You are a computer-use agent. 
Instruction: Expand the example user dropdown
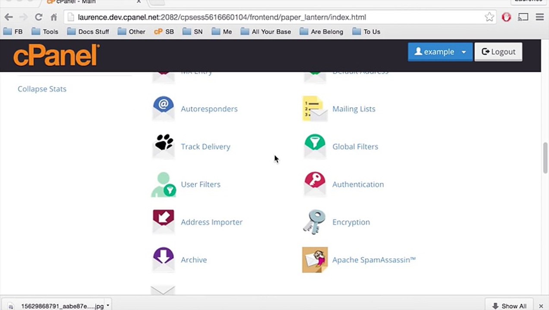[x=440, y=52]
